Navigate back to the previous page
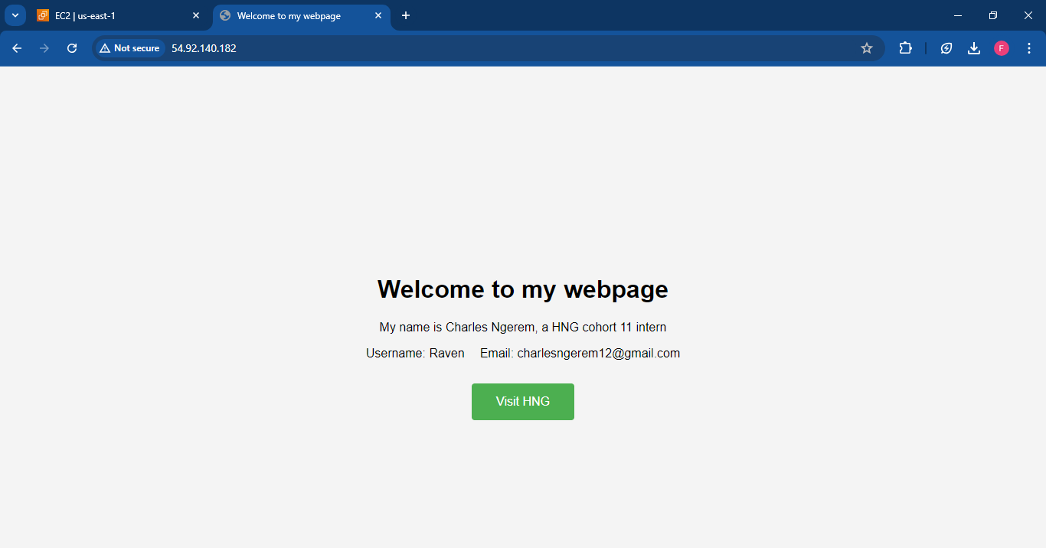1046x548 pixels. click(16, 47)
